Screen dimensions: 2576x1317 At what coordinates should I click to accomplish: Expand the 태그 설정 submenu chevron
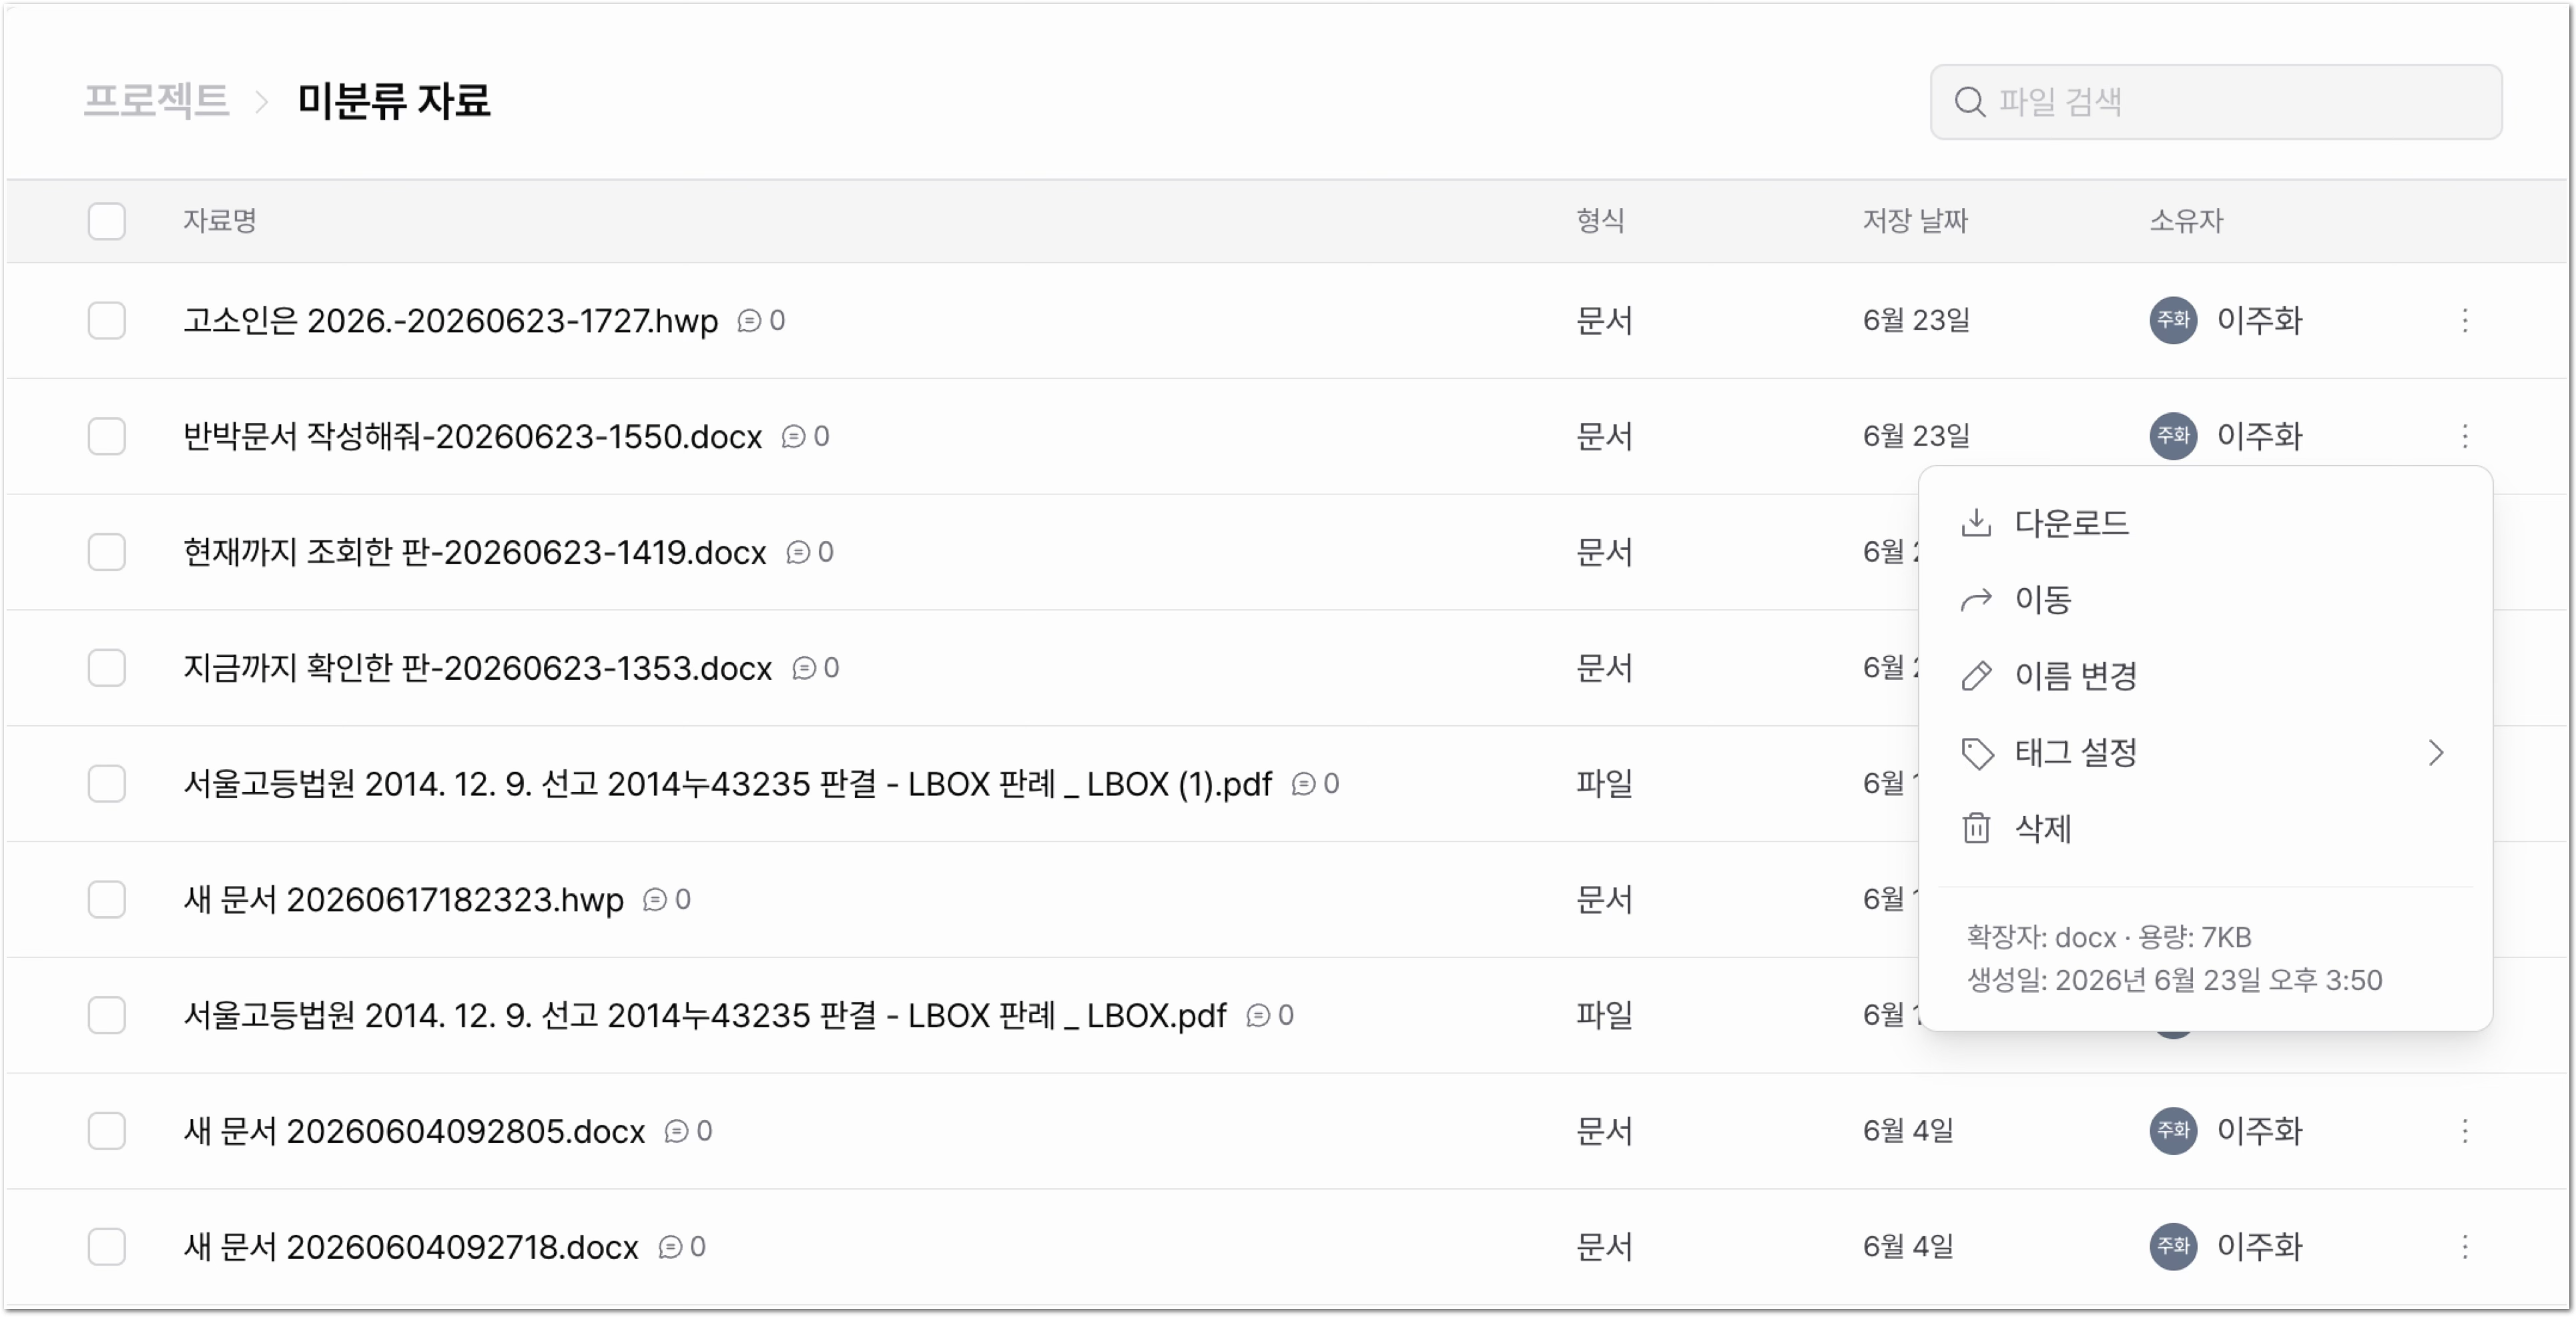coord(2435,752)
